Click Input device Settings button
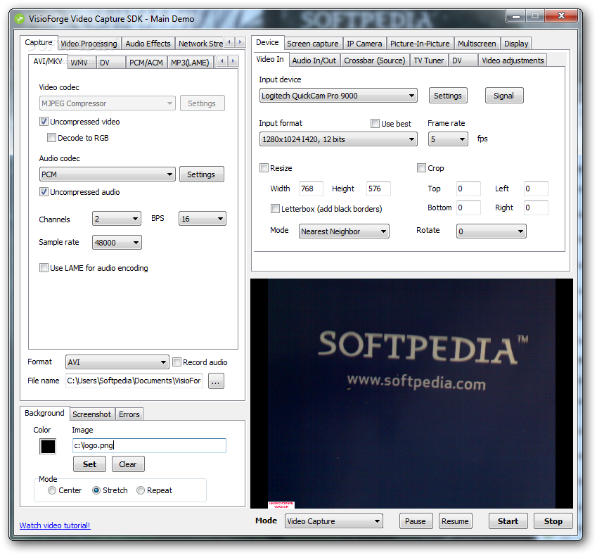The image size is (597, 555). (x=448, y=96)
